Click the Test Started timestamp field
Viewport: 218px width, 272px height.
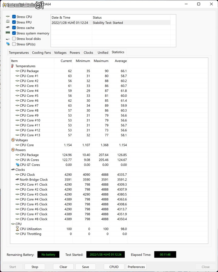(105, 254)
